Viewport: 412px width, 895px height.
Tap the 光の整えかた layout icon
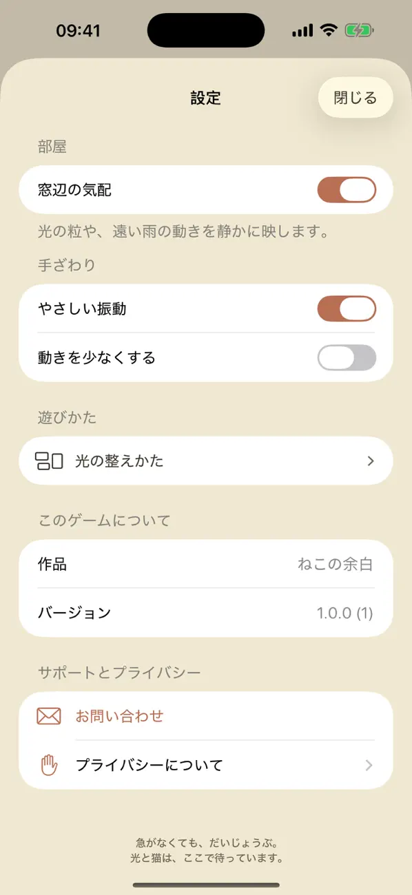[49, 461]
